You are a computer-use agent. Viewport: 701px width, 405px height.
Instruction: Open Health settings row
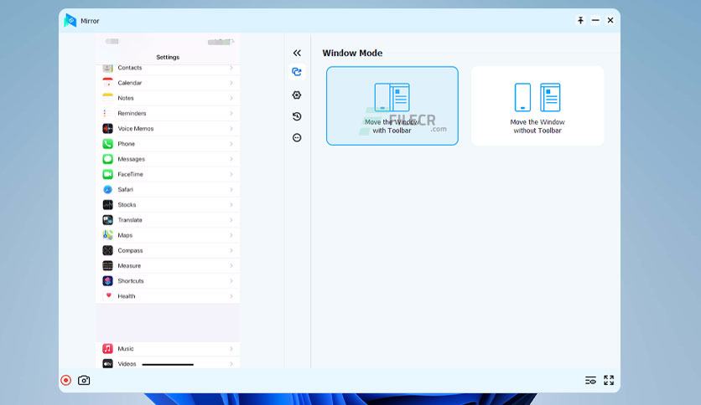tap(168, 296)
